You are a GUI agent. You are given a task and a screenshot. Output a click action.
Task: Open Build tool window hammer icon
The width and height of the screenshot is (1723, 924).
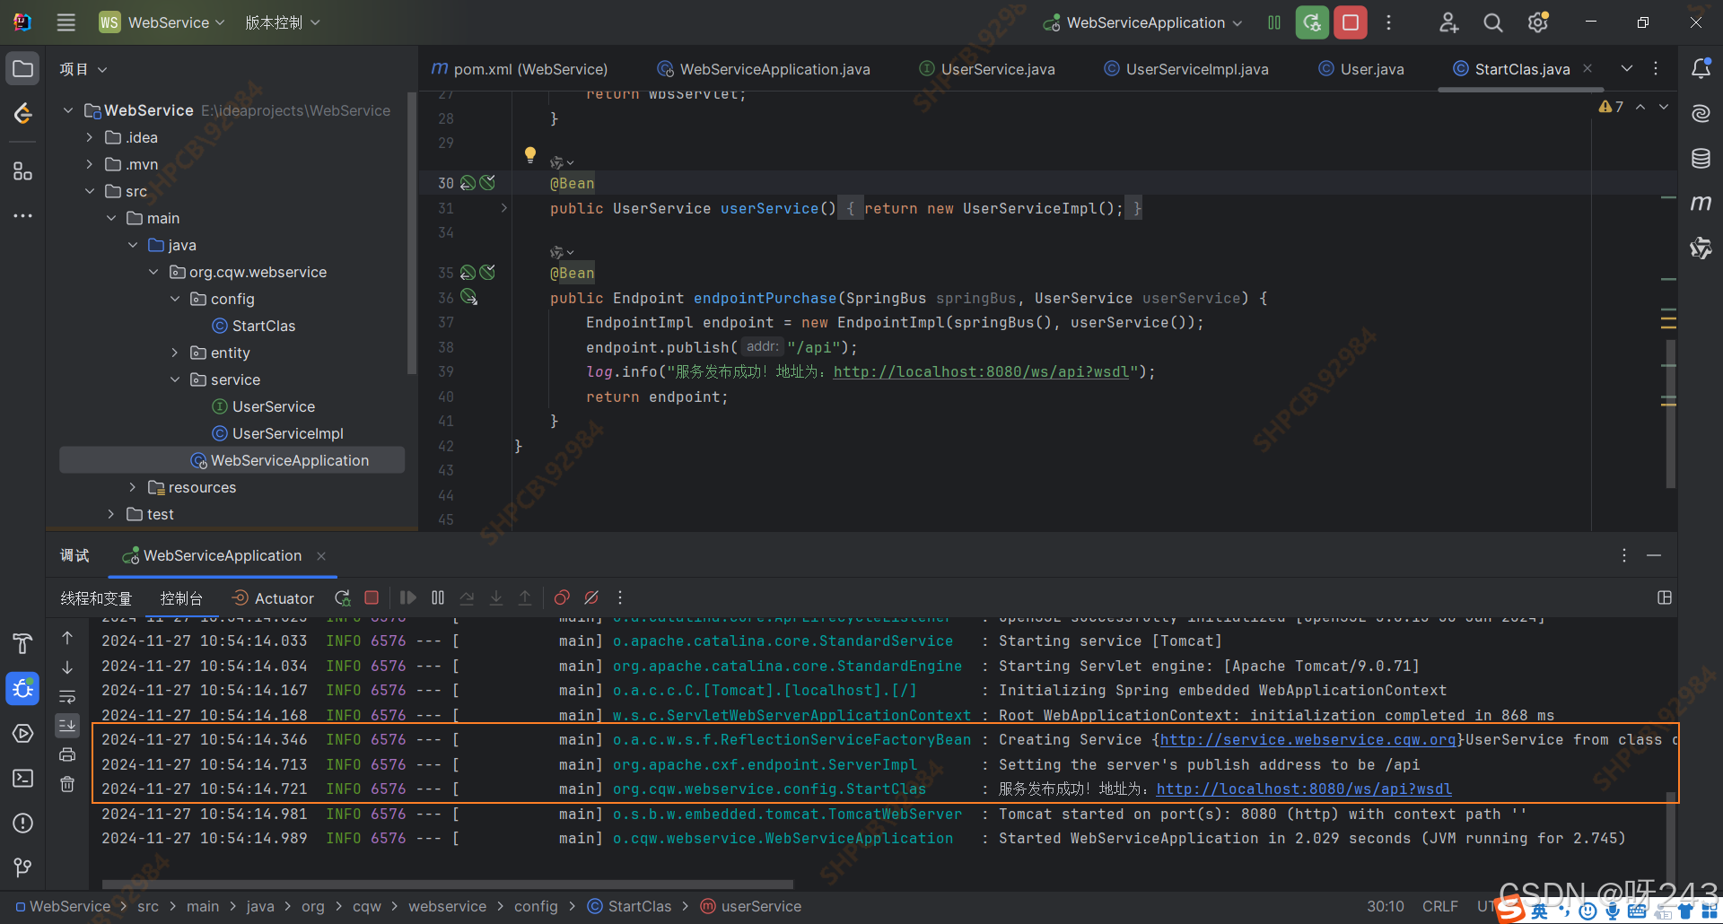[x=23, y=643]
